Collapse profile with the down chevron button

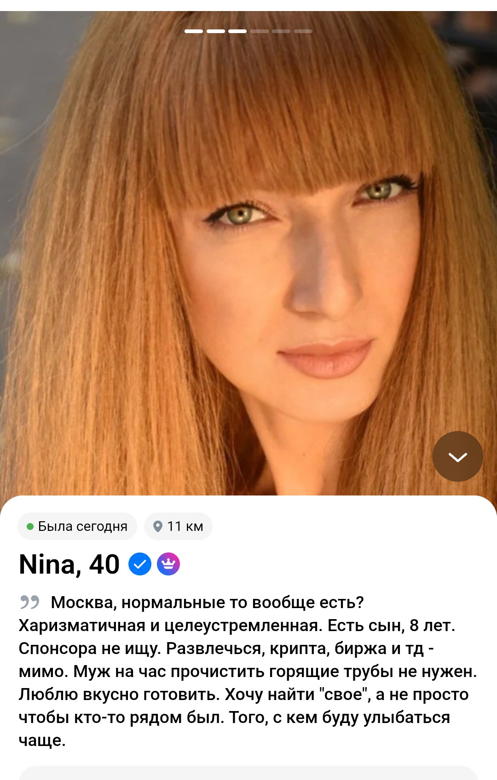pyautogui.click(x=458, y=456)
